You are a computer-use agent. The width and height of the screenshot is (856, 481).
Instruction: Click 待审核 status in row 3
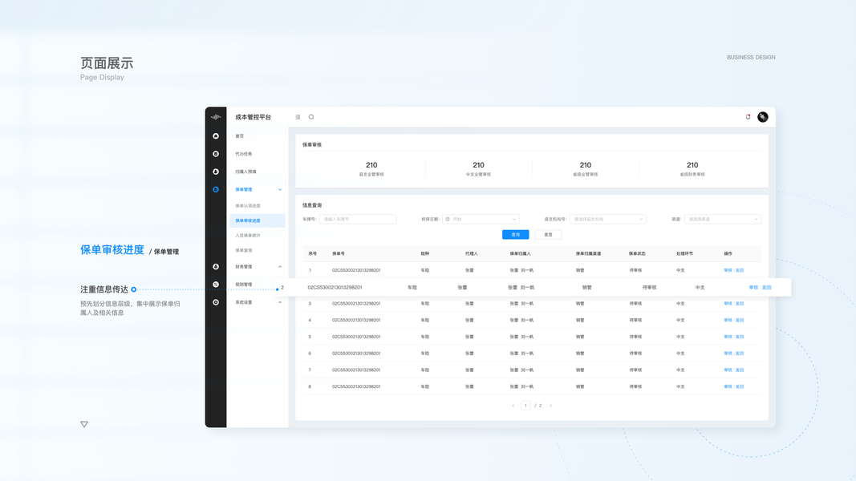(635, 303)
